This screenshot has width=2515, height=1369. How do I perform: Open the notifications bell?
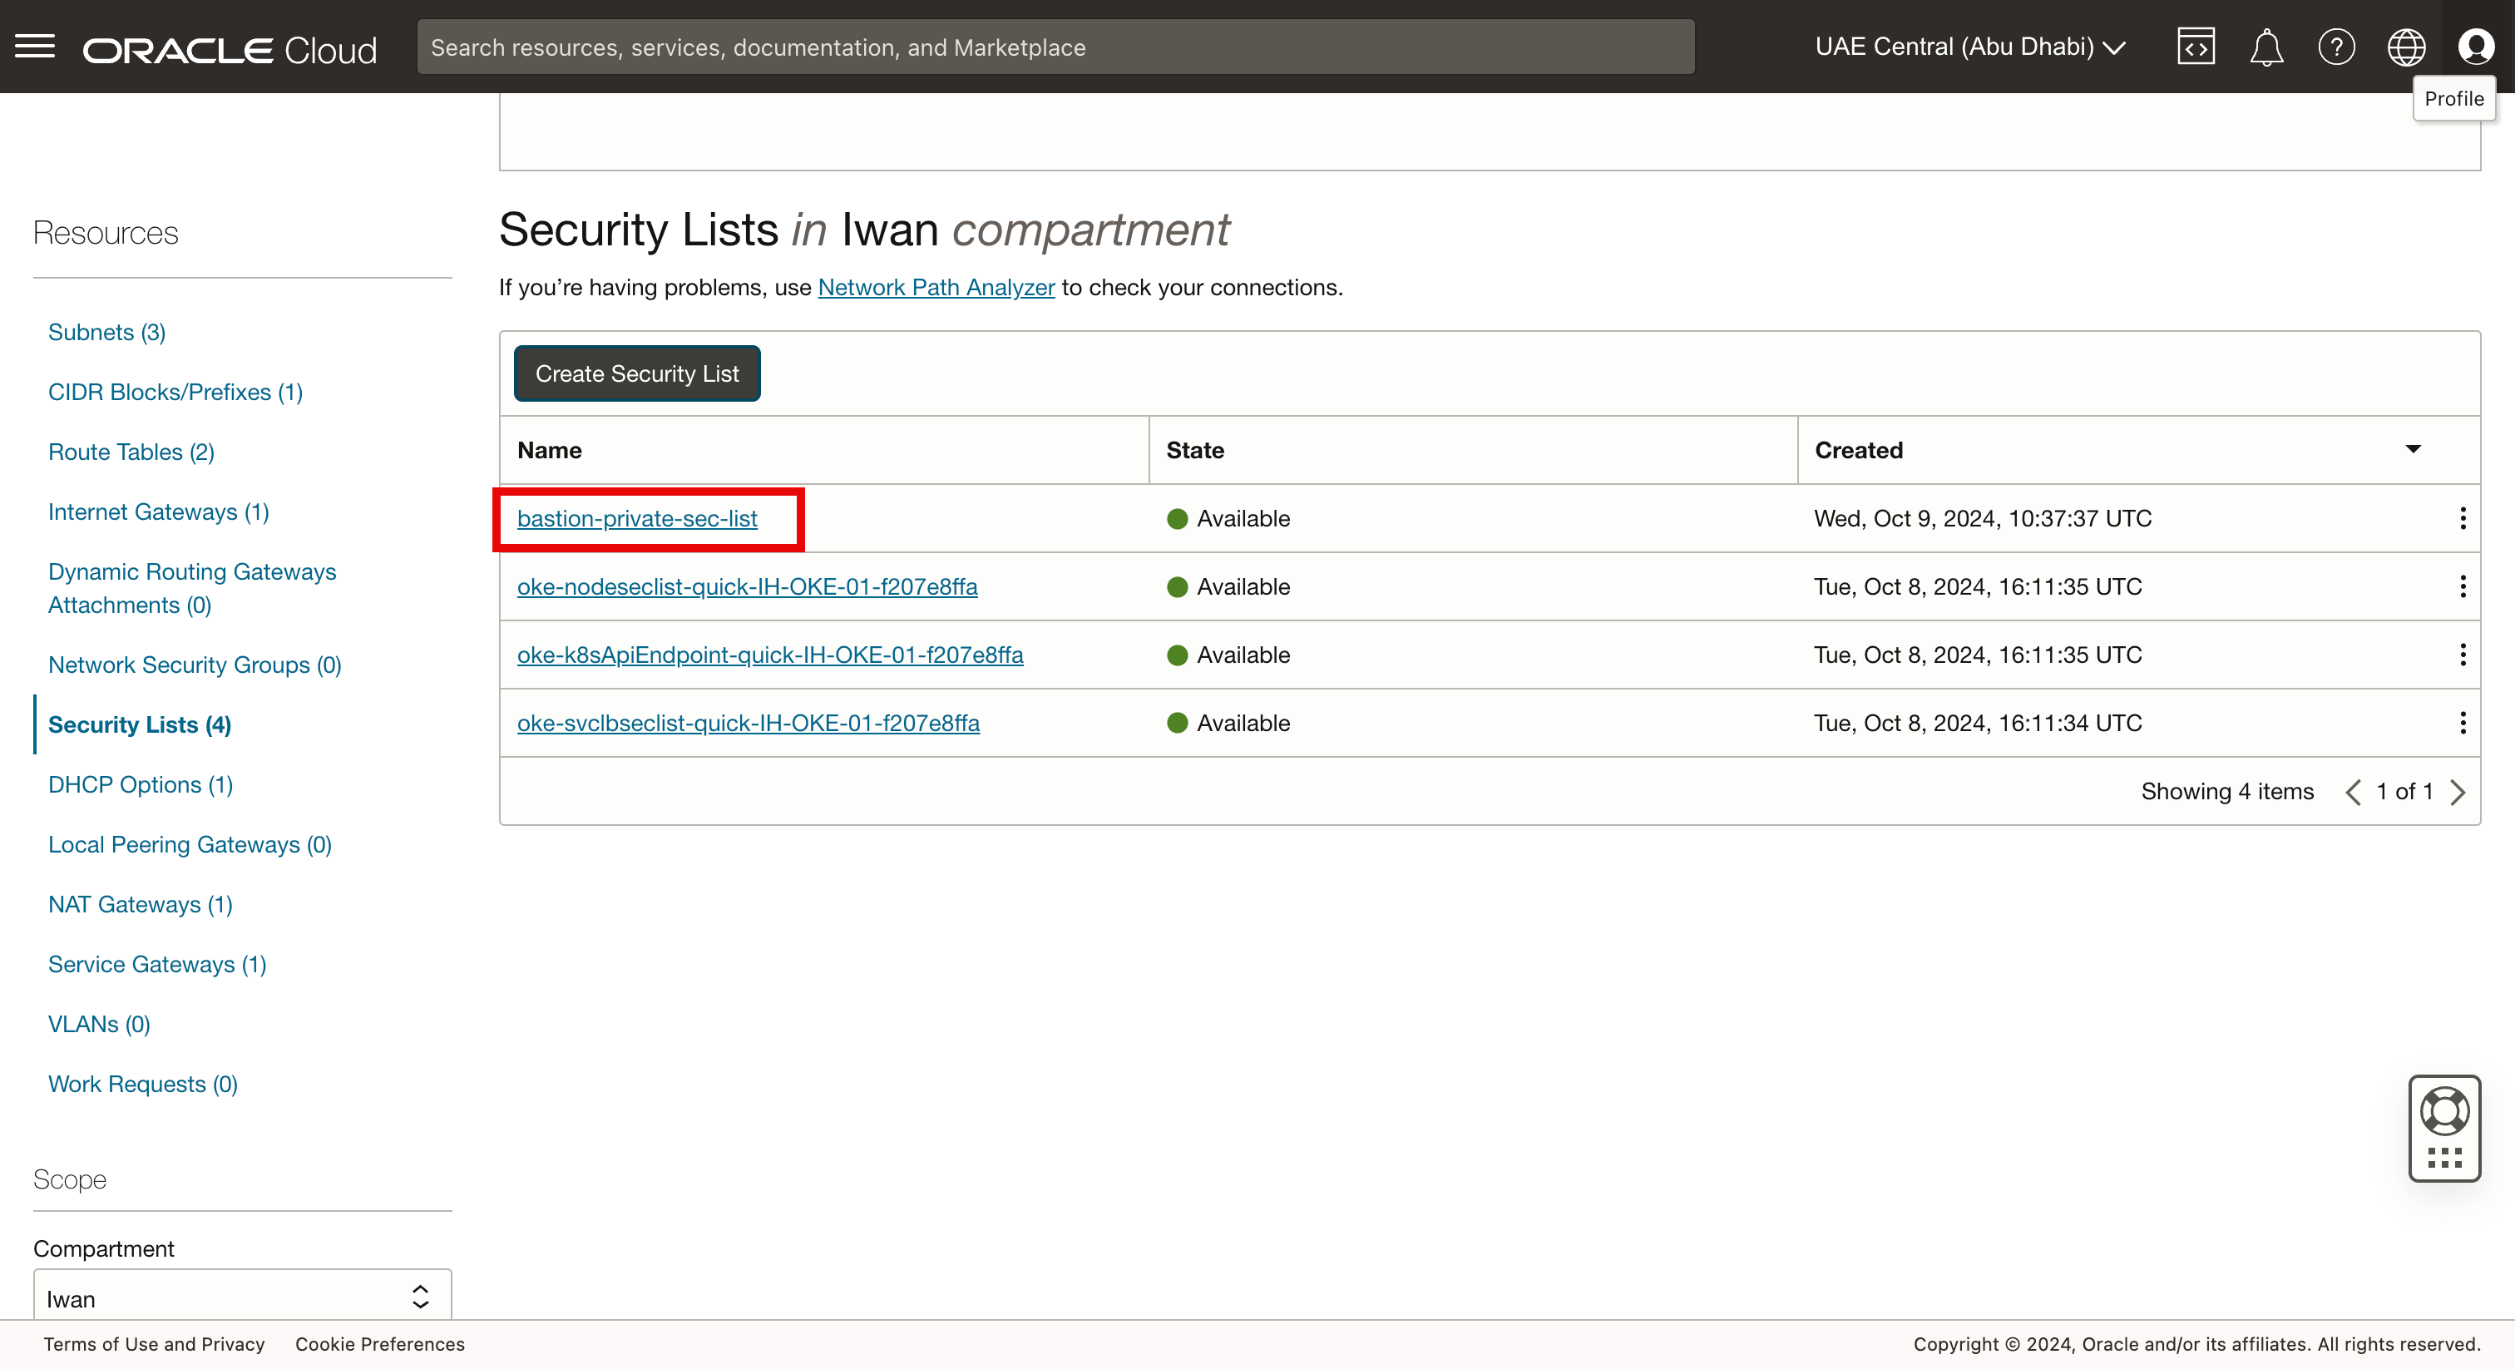tap(2266, 46)
